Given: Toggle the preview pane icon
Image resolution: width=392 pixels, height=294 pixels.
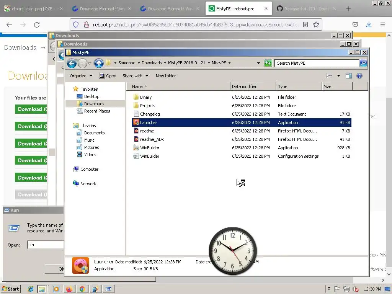Looking at the screenshot, I should [348, 76].
